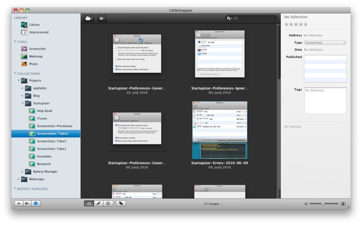Image resolution: width=362 pixels, height=225 pixels.
Task: Expand the appledoc folder triangle
Action: coord(22,88)
